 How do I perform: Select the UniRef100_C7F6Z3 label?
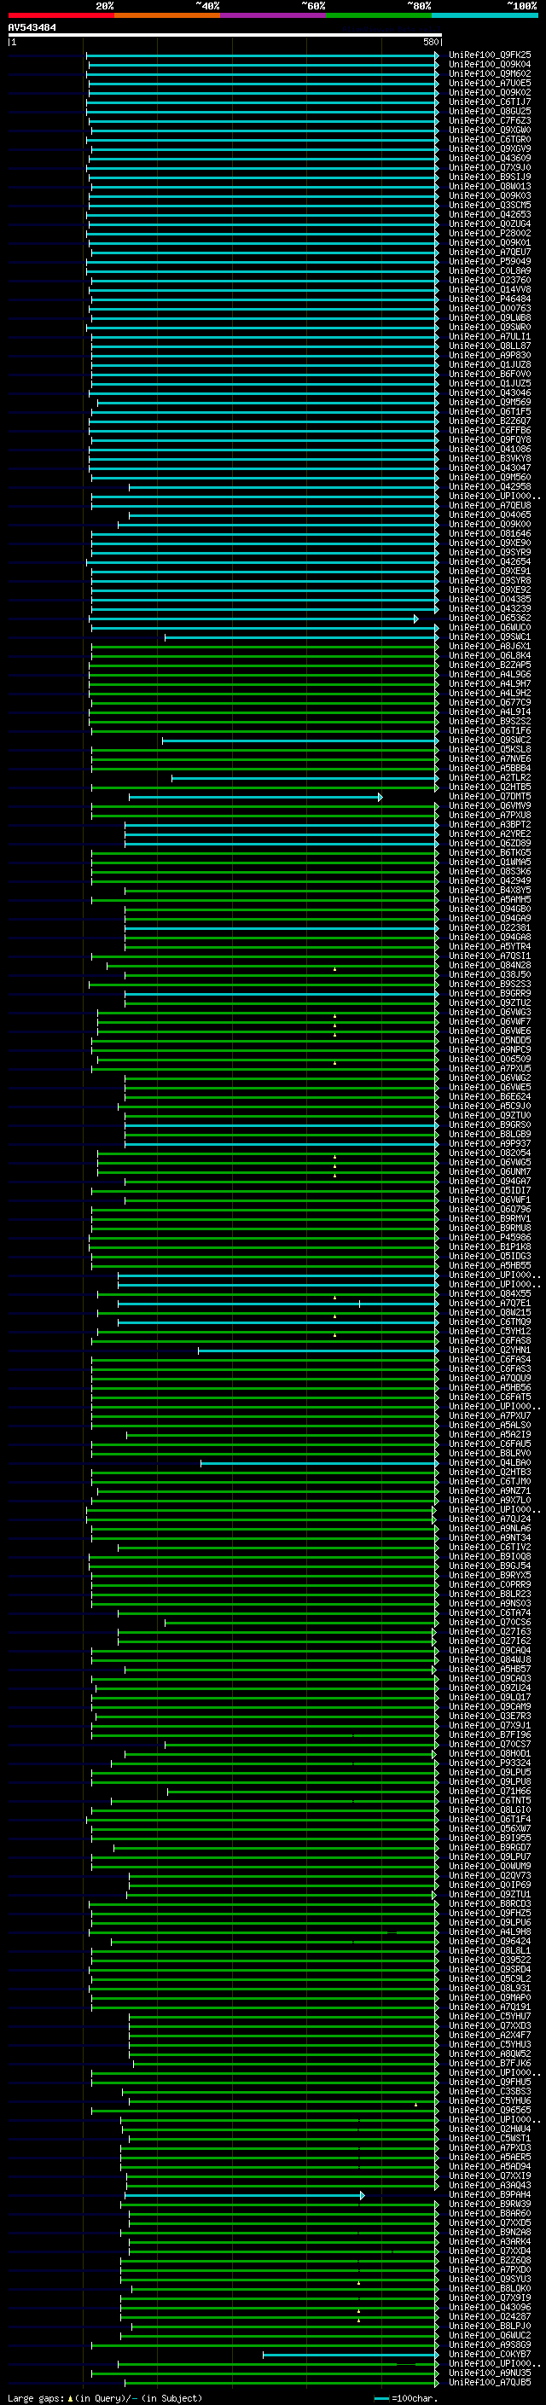490,120
